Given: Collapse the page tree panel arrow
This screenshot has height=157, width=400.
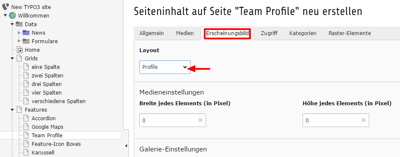Looking at the screenshot, I should point(126,146).
